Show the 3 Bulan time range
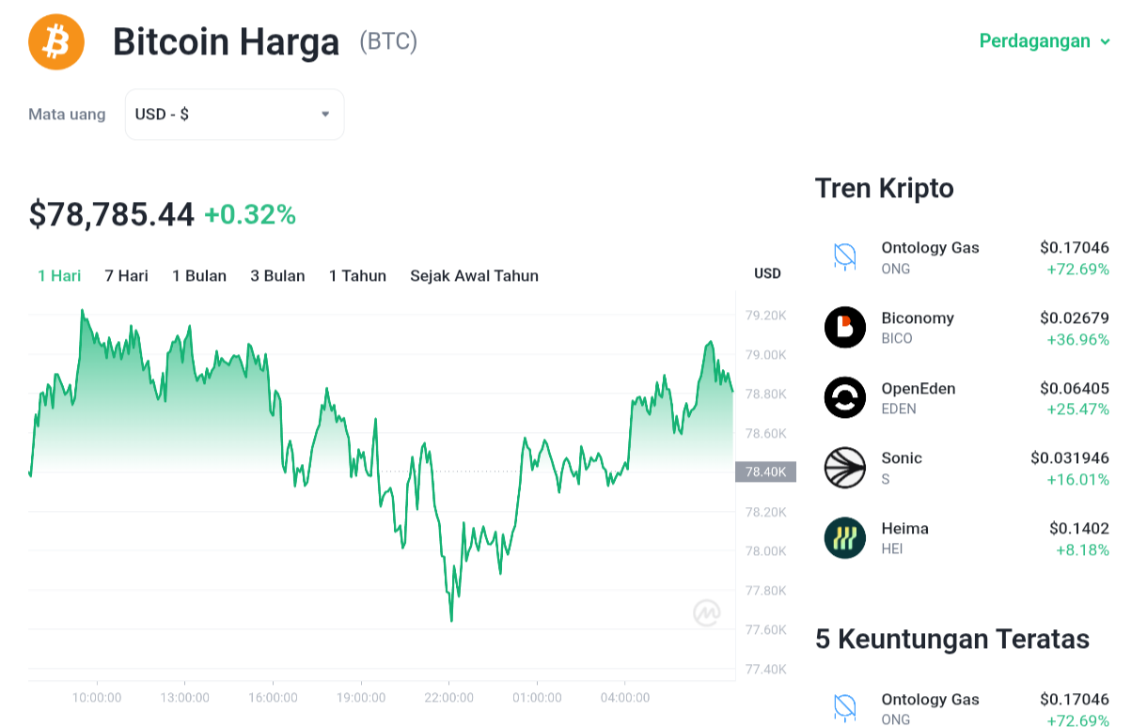This screenshot has width=1147, height=727. click(277, 276)
